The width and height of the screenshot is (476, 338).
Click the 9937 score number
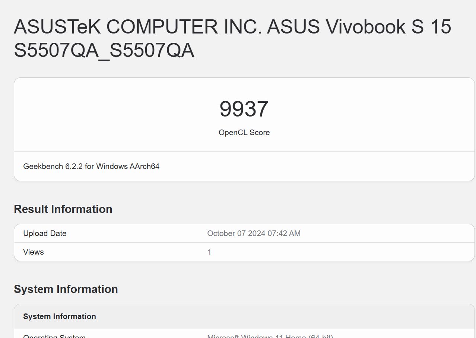coord(244,109)
